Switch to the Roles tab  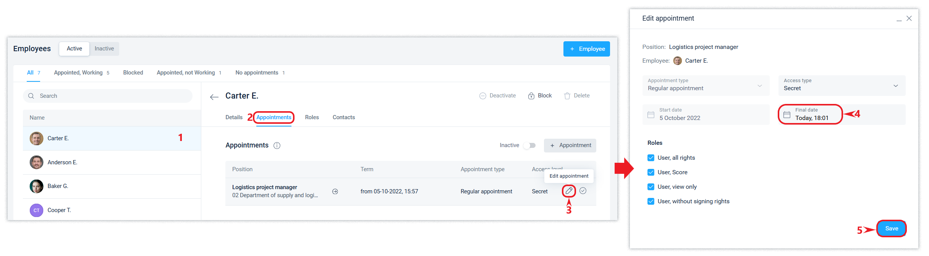(x=312, y=117)
